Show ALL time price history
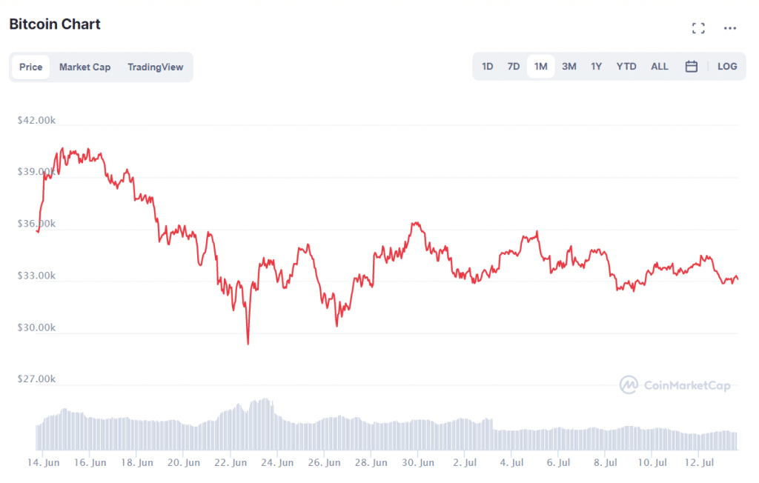This screenshot has width=759, height=483. click(660, 67)
